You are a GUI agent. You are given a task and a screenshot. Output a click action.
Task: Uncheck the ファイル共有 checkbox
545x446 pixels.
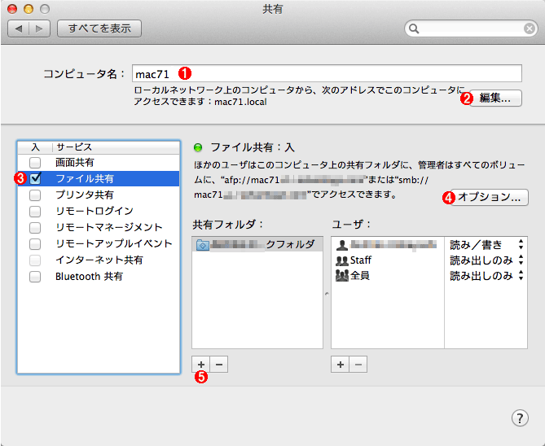click(35, 178)
